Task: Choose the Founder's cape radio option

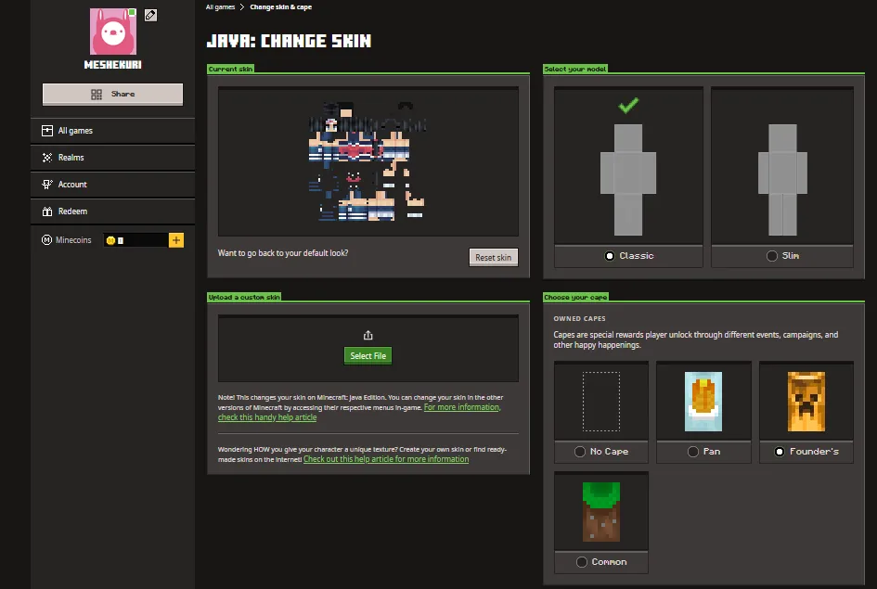Action: [x=780, y=452]
